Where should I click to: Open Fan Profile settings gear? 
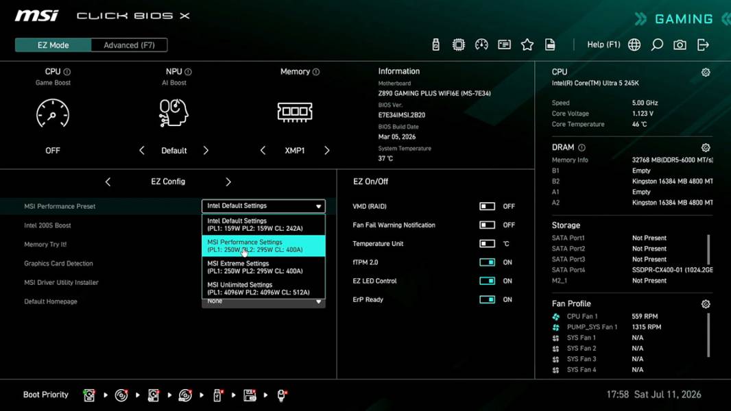(x=706, y=304)
